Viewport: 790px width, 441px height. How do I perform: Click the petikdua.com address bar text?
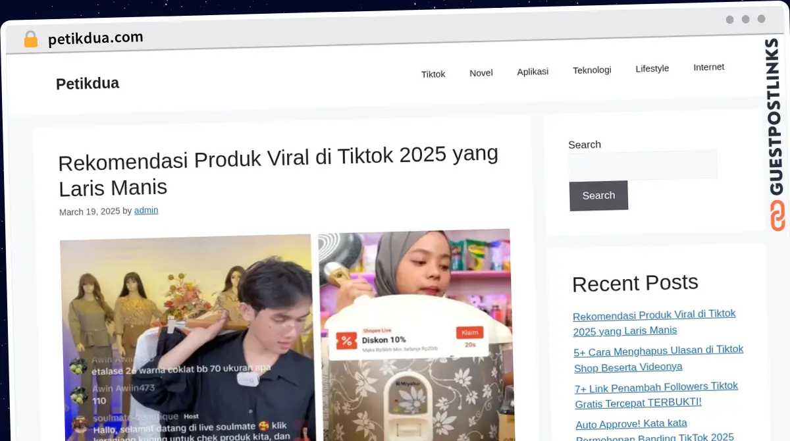point(95,39)
